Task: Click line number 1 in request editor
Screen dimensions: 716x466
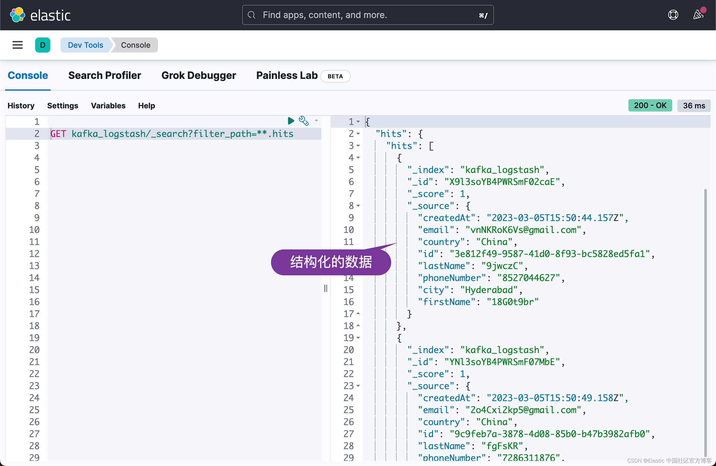Action: [37, 122]
